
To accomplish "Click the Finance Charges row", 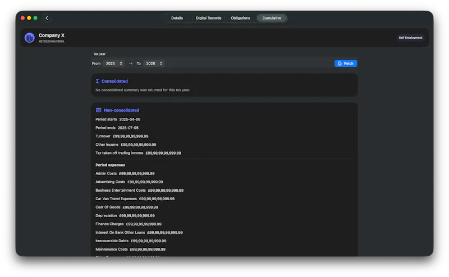I will coord(129,224).
